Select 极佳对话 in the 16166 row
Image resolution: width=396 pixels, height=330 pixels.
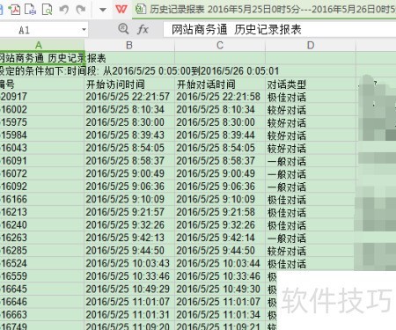311,200
